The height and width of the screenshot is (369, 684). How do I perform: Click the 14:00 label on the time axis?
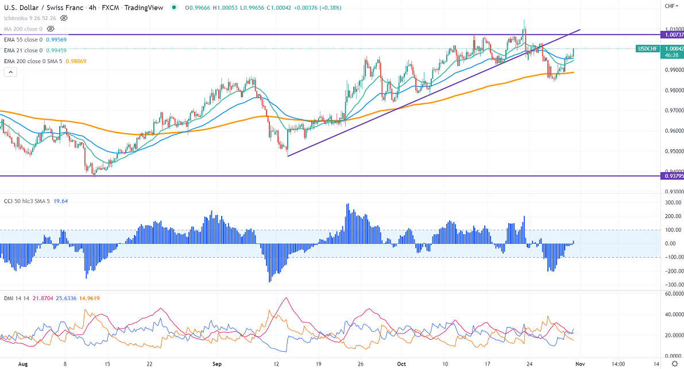(618, 364)
